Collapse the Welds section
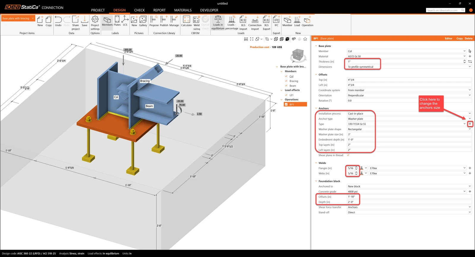The width and height of the screenshot is (475, 257). point(316,163)
